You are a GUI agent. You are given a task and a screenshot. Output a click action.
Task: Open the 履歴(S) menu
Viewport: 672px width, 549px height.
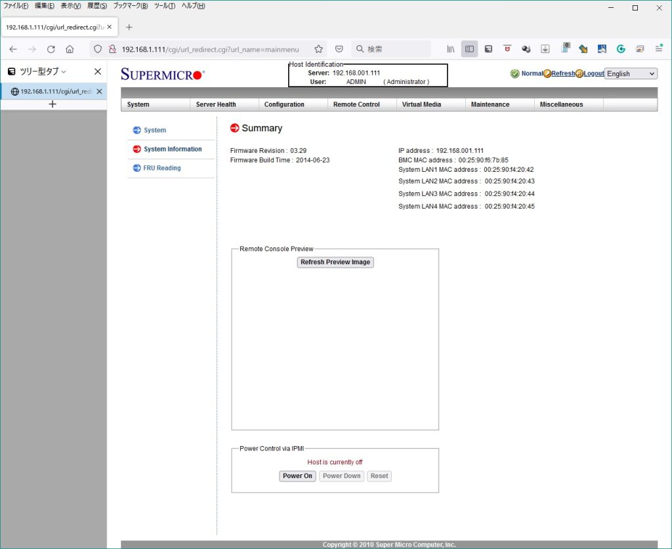tap(97, 6)
